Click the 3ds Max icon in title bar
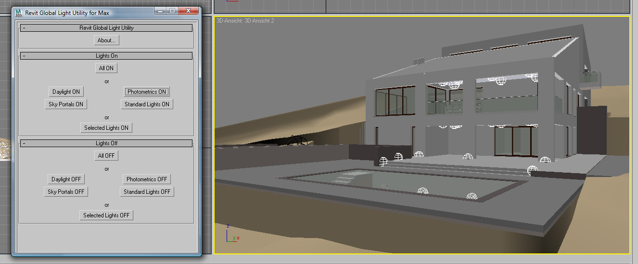The width and height of the screenshot is (638, 264). tap(19, 13)
